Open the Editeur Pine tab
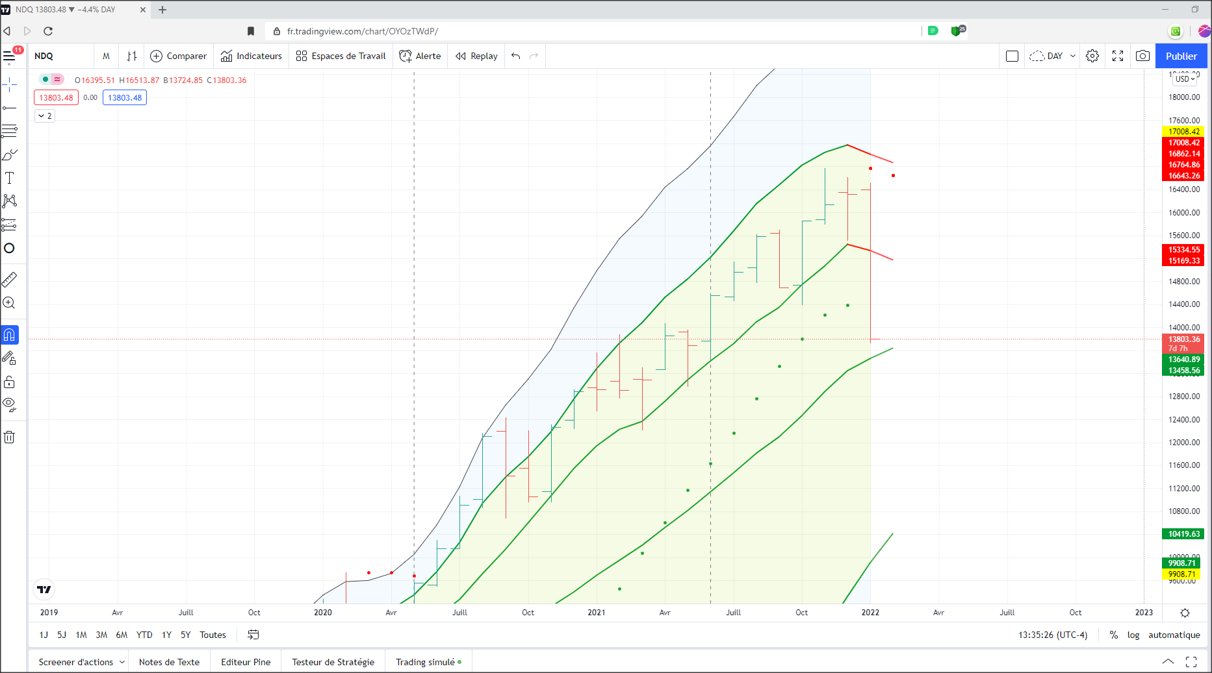Image resolution: width=1212 pixels, height=673 pixels. pyautogui.click(x=246, y=662)
